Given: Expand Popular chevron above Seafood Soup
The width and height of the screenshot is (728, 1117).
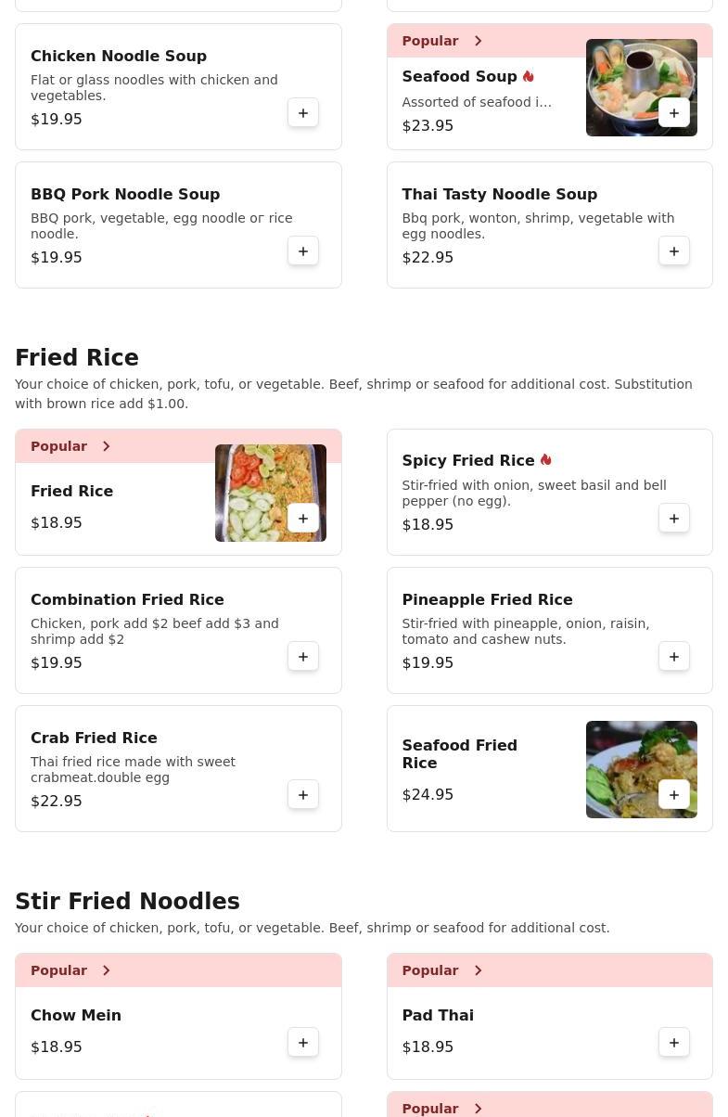Looking at the screenshot, I should pos(478,41).
